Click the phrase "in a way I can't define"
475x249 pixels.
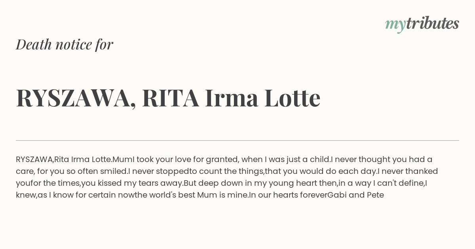pyautogui.click(x=381, y=183)
